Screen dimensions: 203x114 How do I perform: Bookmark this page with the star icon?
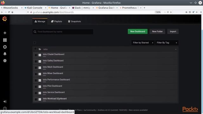171,12
